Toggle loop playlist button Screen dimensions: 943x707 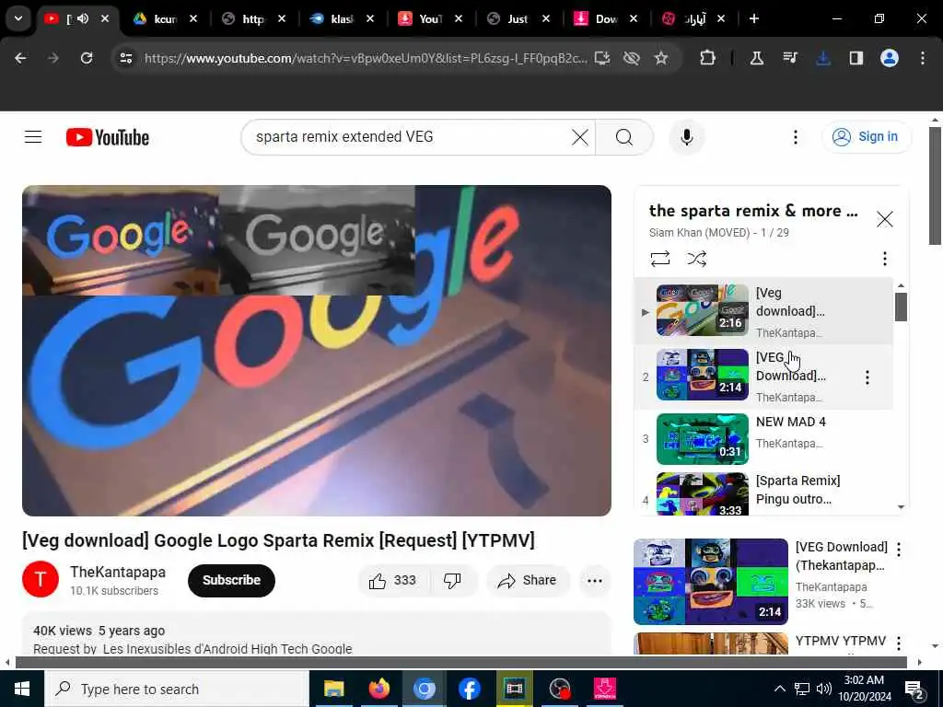click(659, 259)
